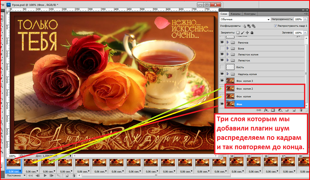Expand the Боке group
310x180 pixels.
pyautogui.click(x=228, y=48)
